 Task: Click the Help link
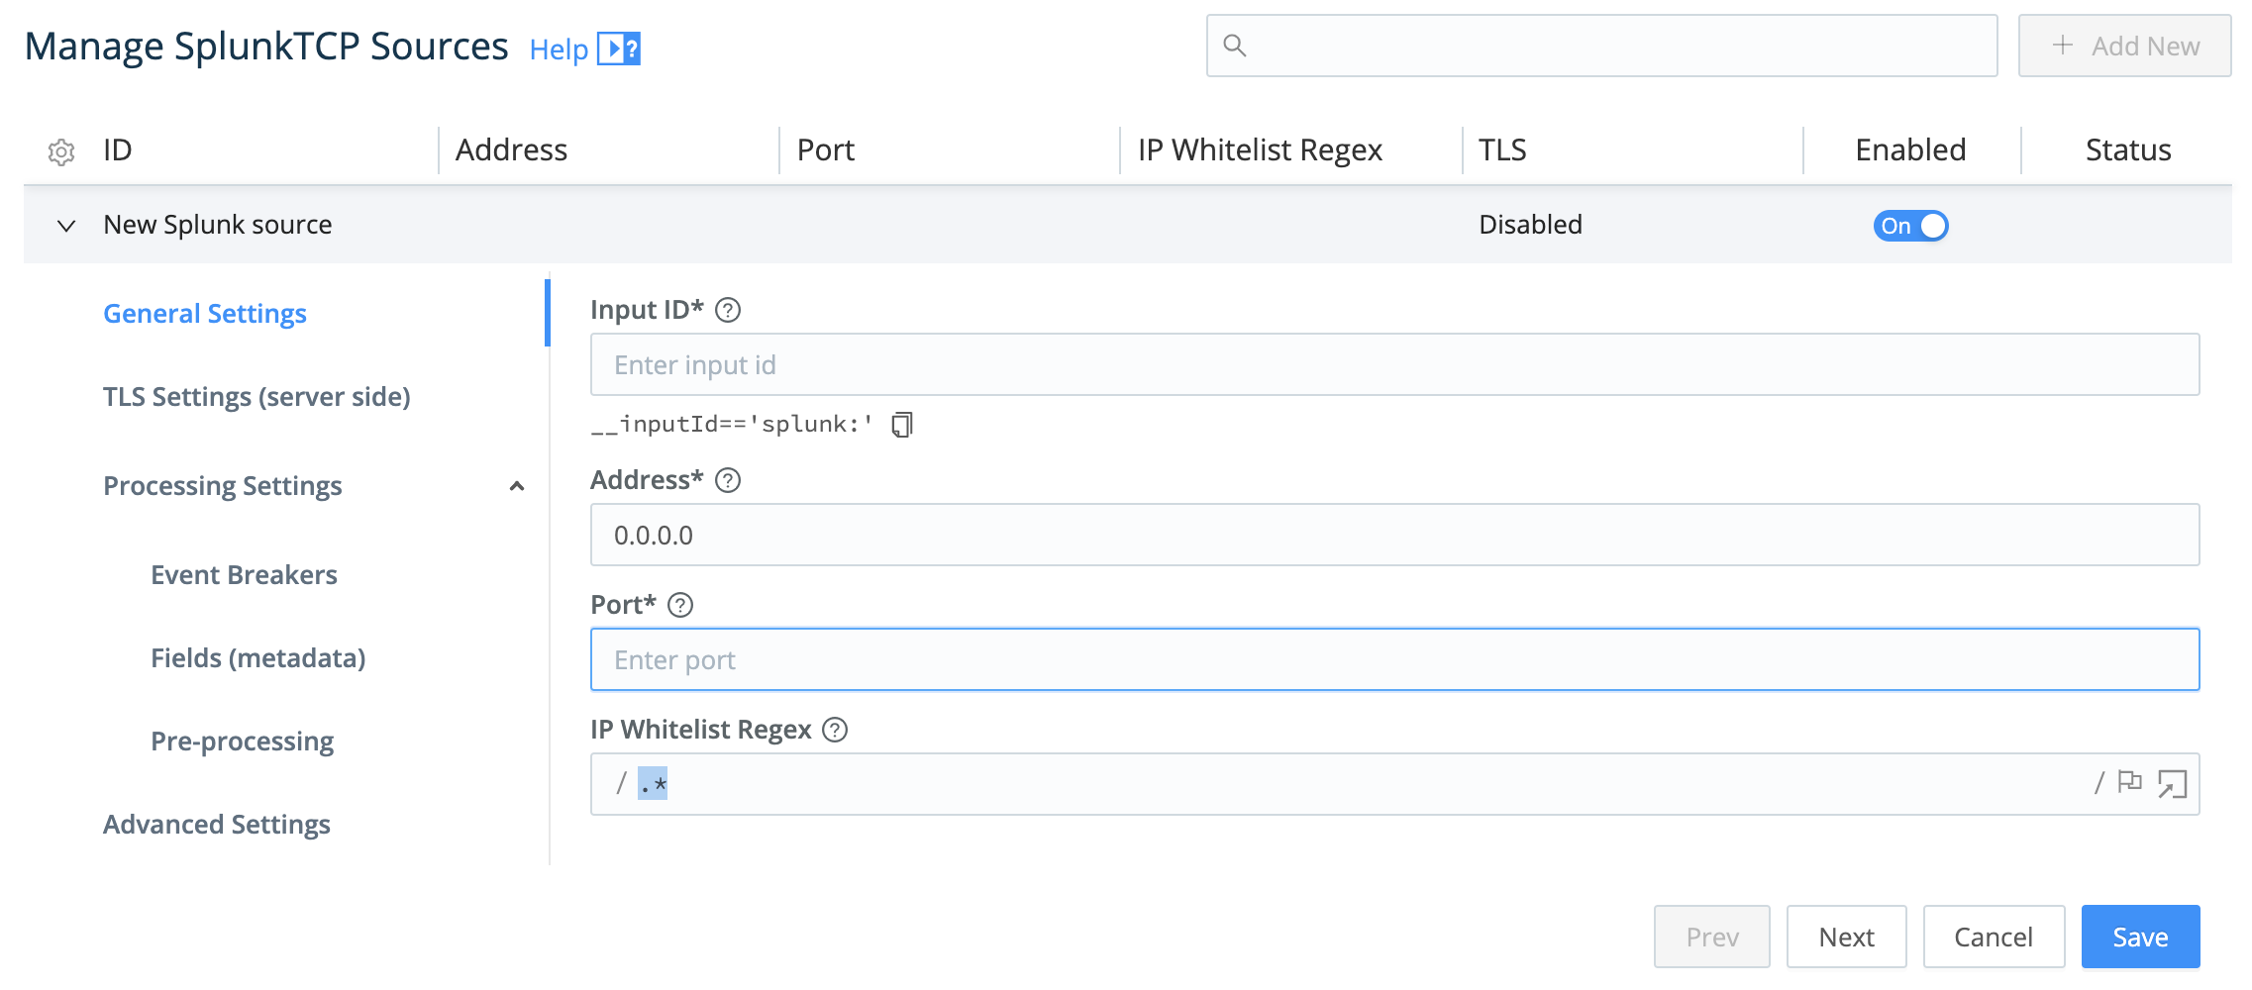pos(559,49)
